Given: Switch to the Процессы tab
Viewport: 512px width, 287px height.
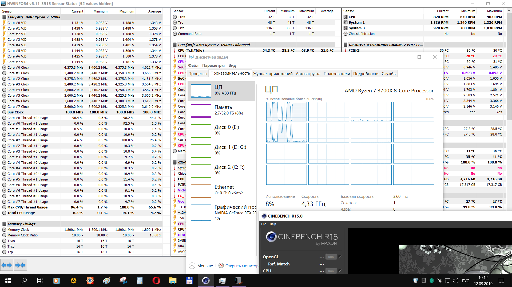Looking at the screenshot, I should click(198, 74).
